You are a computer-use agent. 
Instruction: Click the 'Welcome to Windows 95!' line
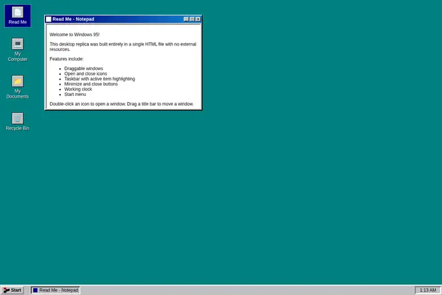coord(74,34)
